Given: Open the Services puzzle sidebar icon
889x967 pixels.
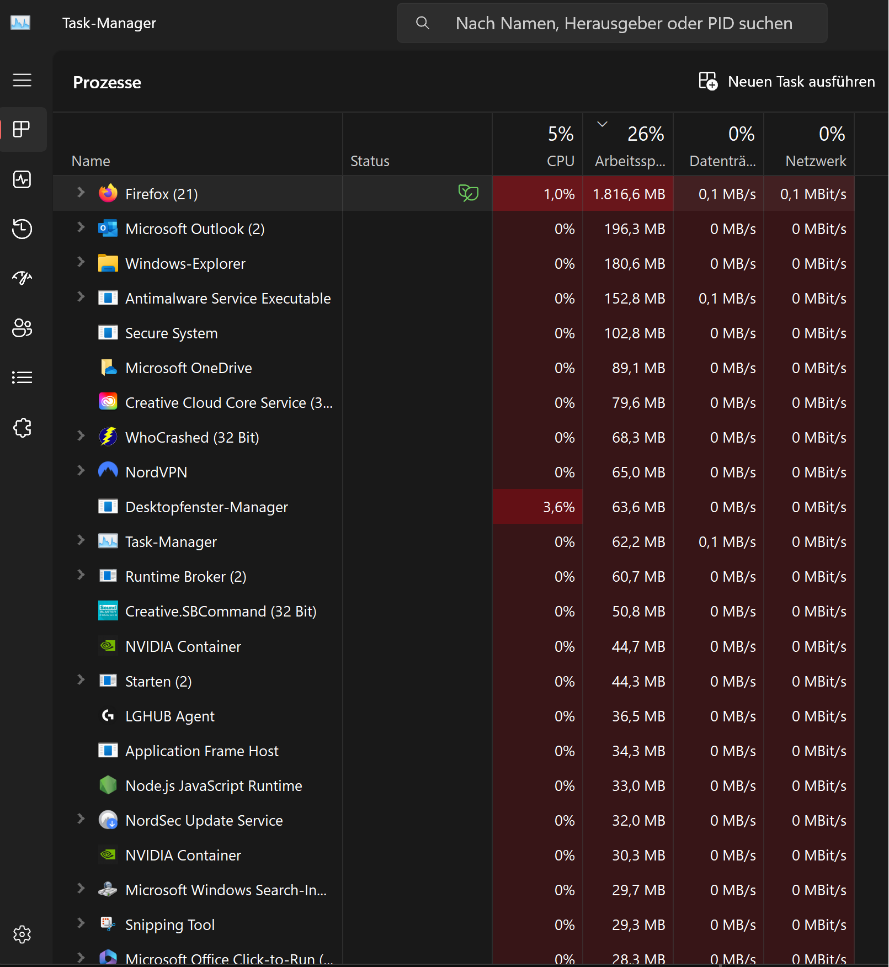Looking at the screenshot, I should pos(22,428).
